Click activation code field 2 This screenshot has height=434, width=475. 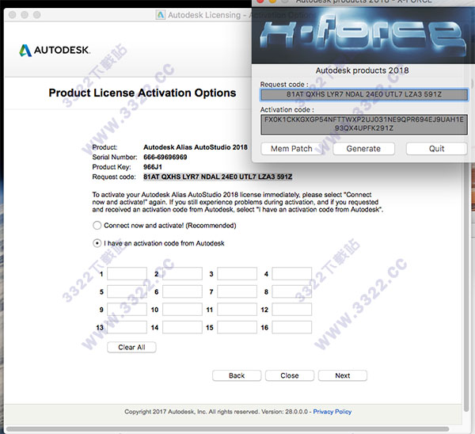182,274
